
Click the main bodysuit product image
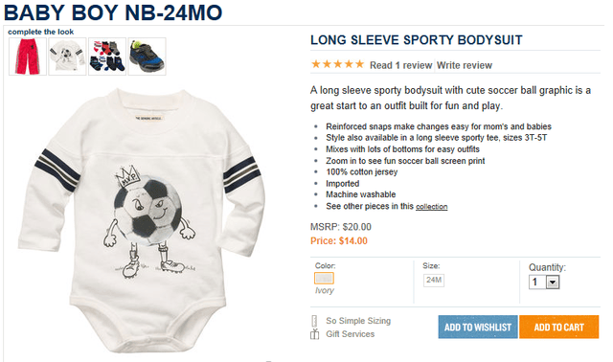(x=142, y=221)
